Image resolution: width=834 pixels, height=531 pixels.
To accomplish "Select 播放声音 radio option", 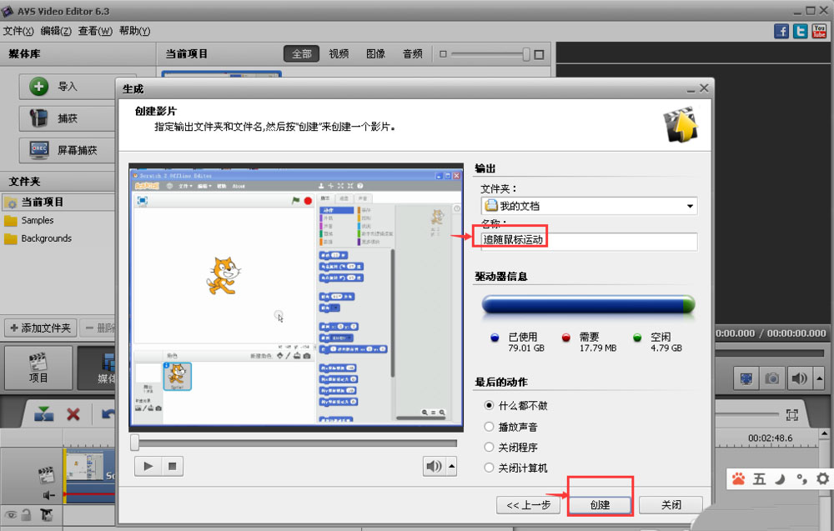I will point(489,426).
